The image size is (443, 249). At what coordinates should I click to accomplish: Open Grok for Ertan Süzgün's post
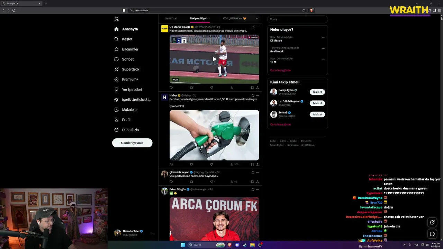pyautogui.click(x=253, y=190)
